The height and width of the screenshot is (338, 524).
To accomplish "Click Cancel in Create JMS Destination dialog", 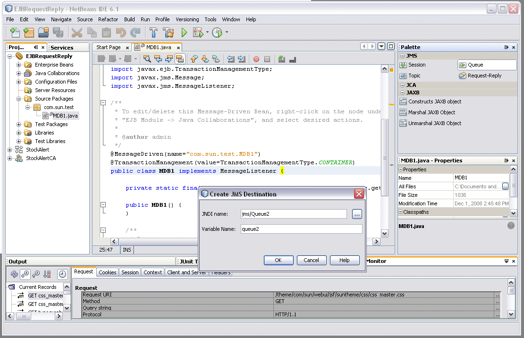I will pos(312,260).
